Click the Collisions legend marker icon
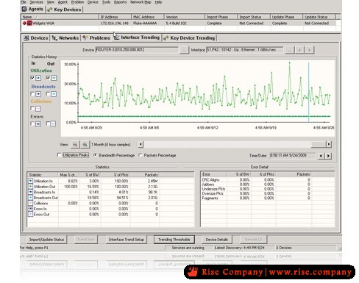 tap(38, 109)
